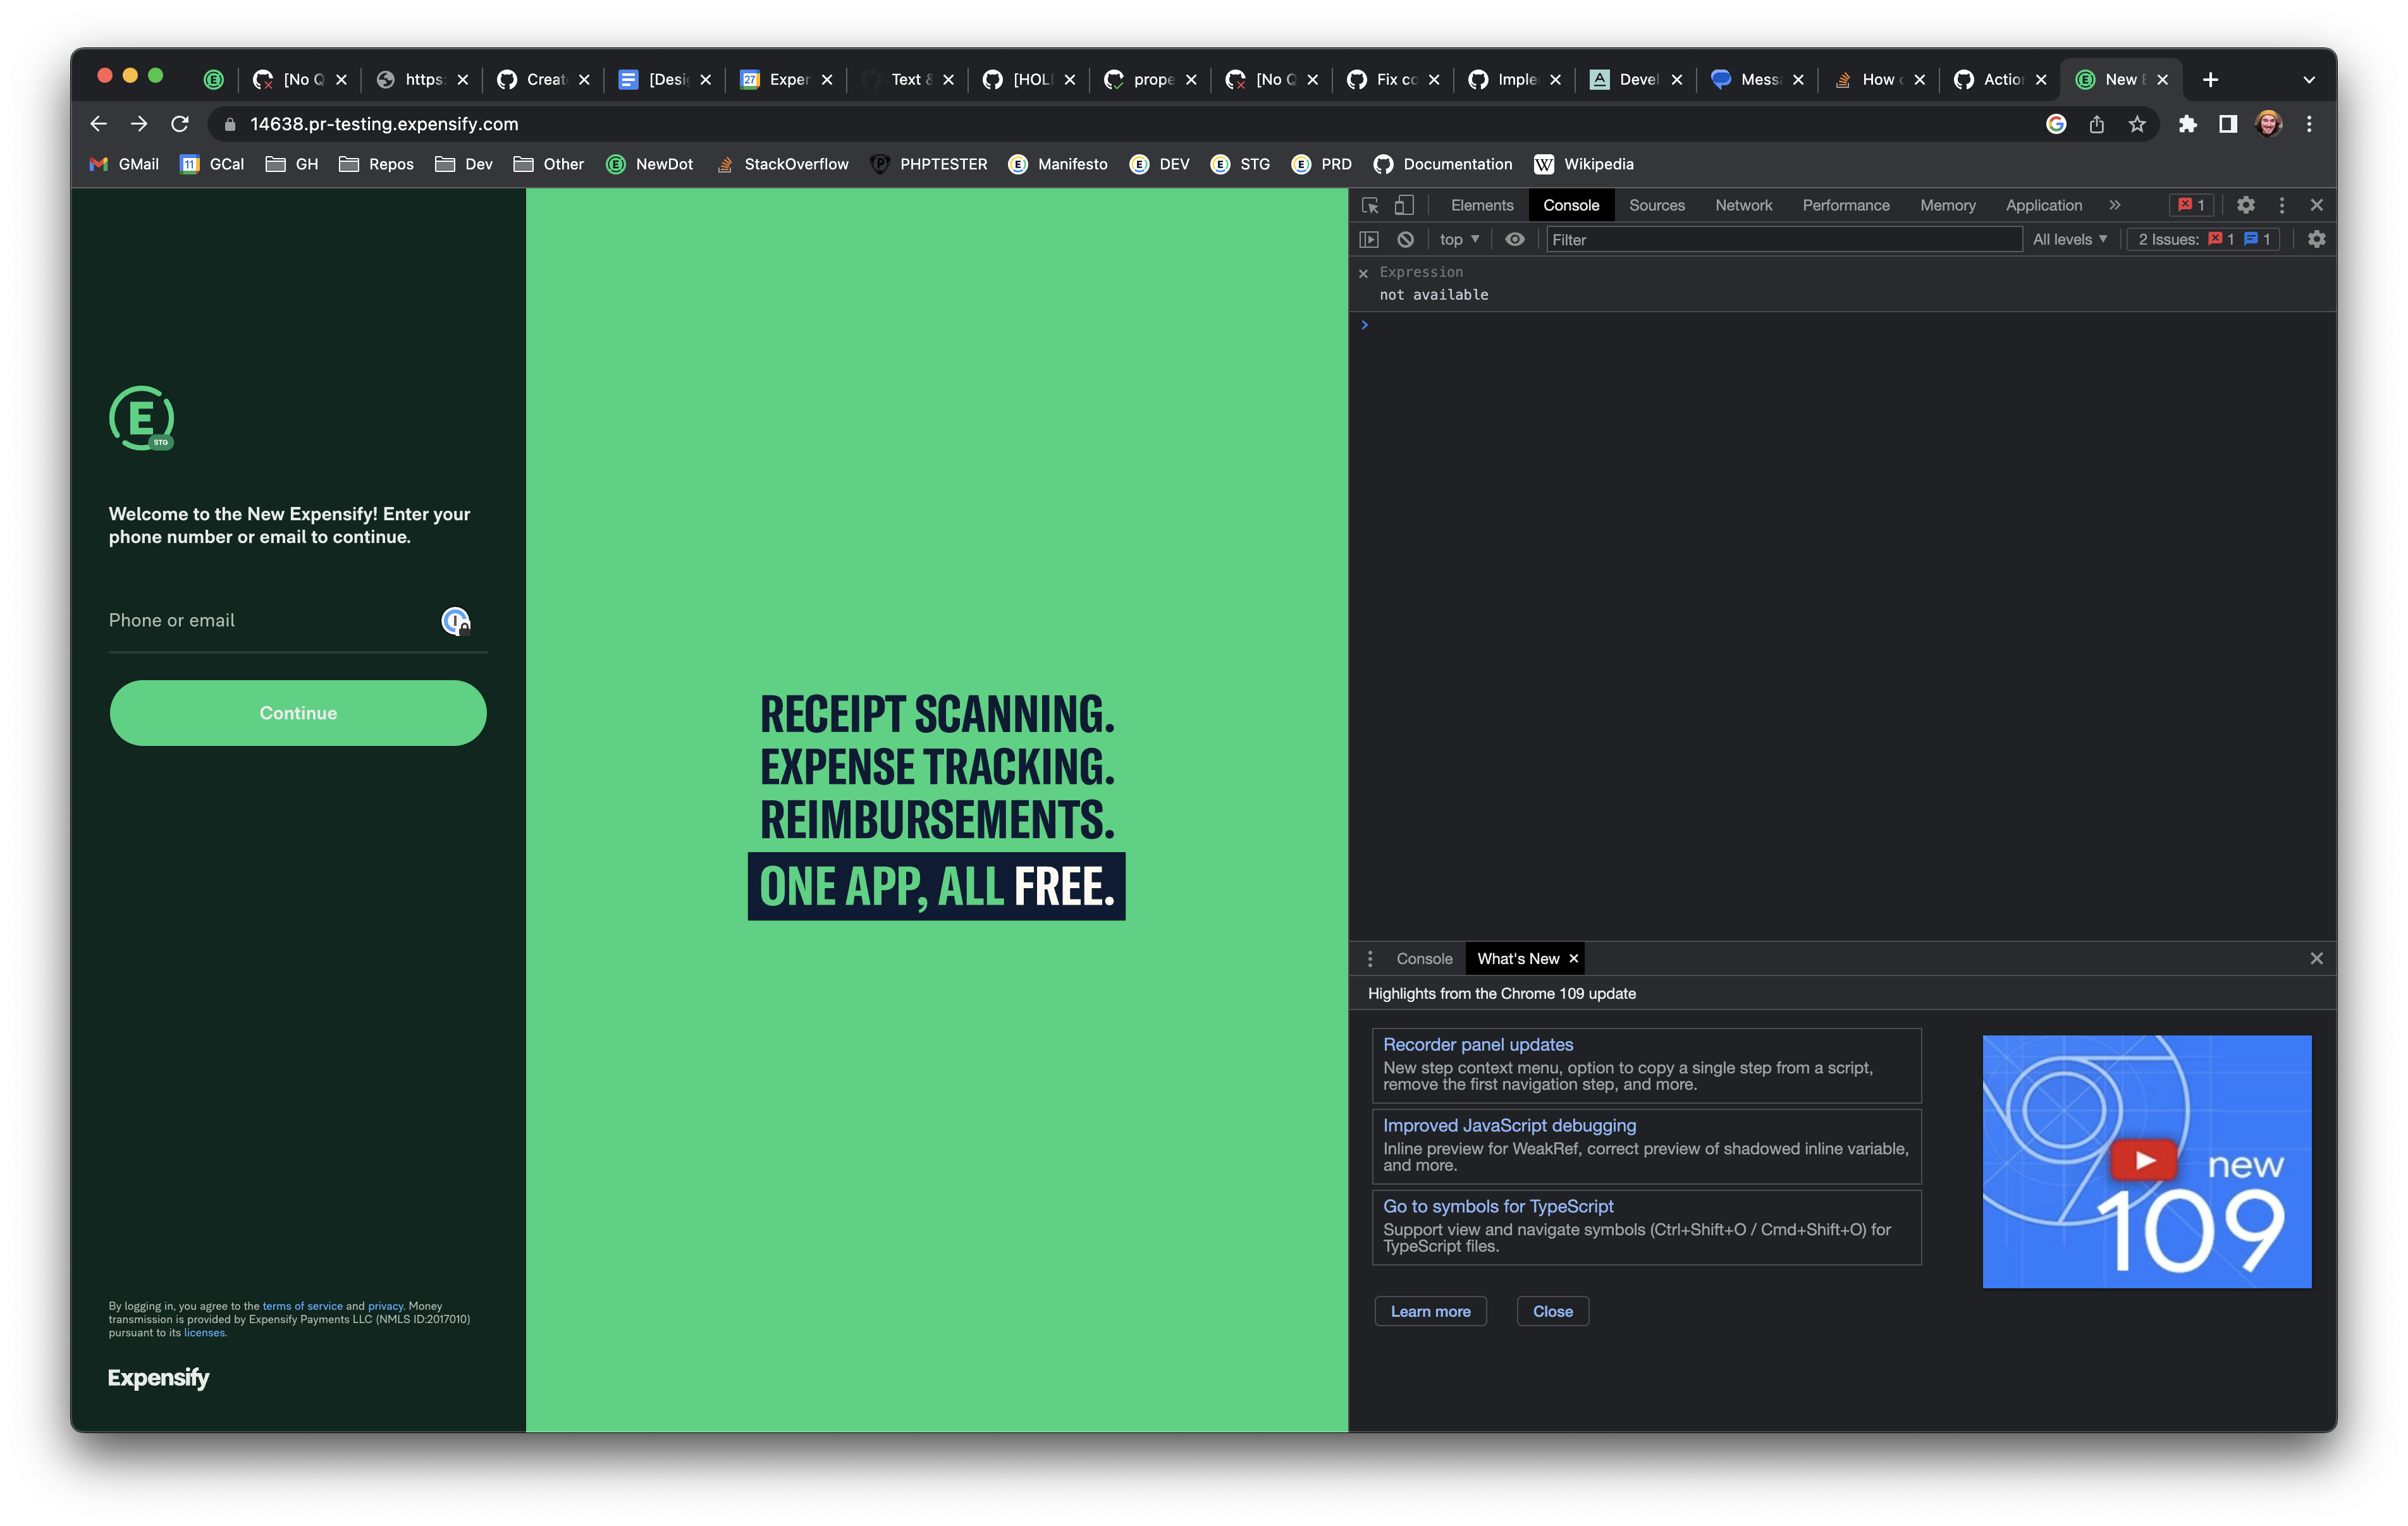Viewport: 2408px width, 1526px height.
Task: Click the inspect element selector icon
Action: [1370, 205]
